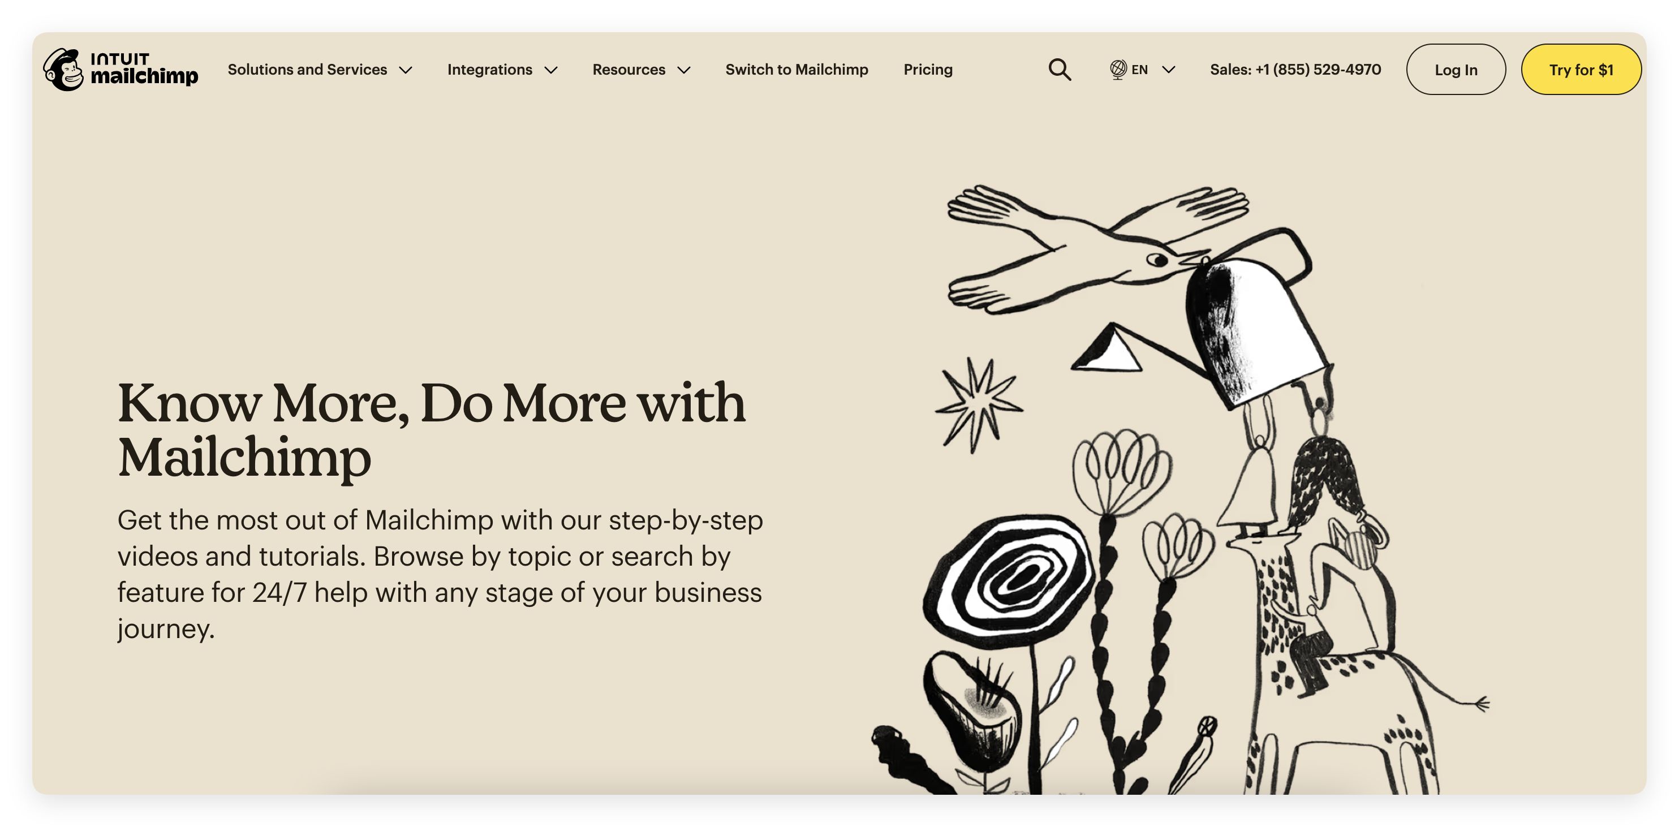Open the EN language dropdown arrow
Viewport: 1679px width, 827px height.
(1169, 69)
